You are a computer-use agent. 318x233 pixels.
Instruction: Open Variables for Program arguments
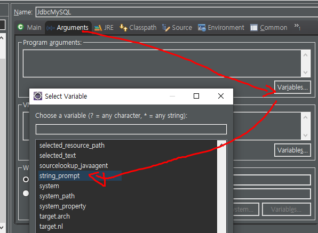point(292,87)
